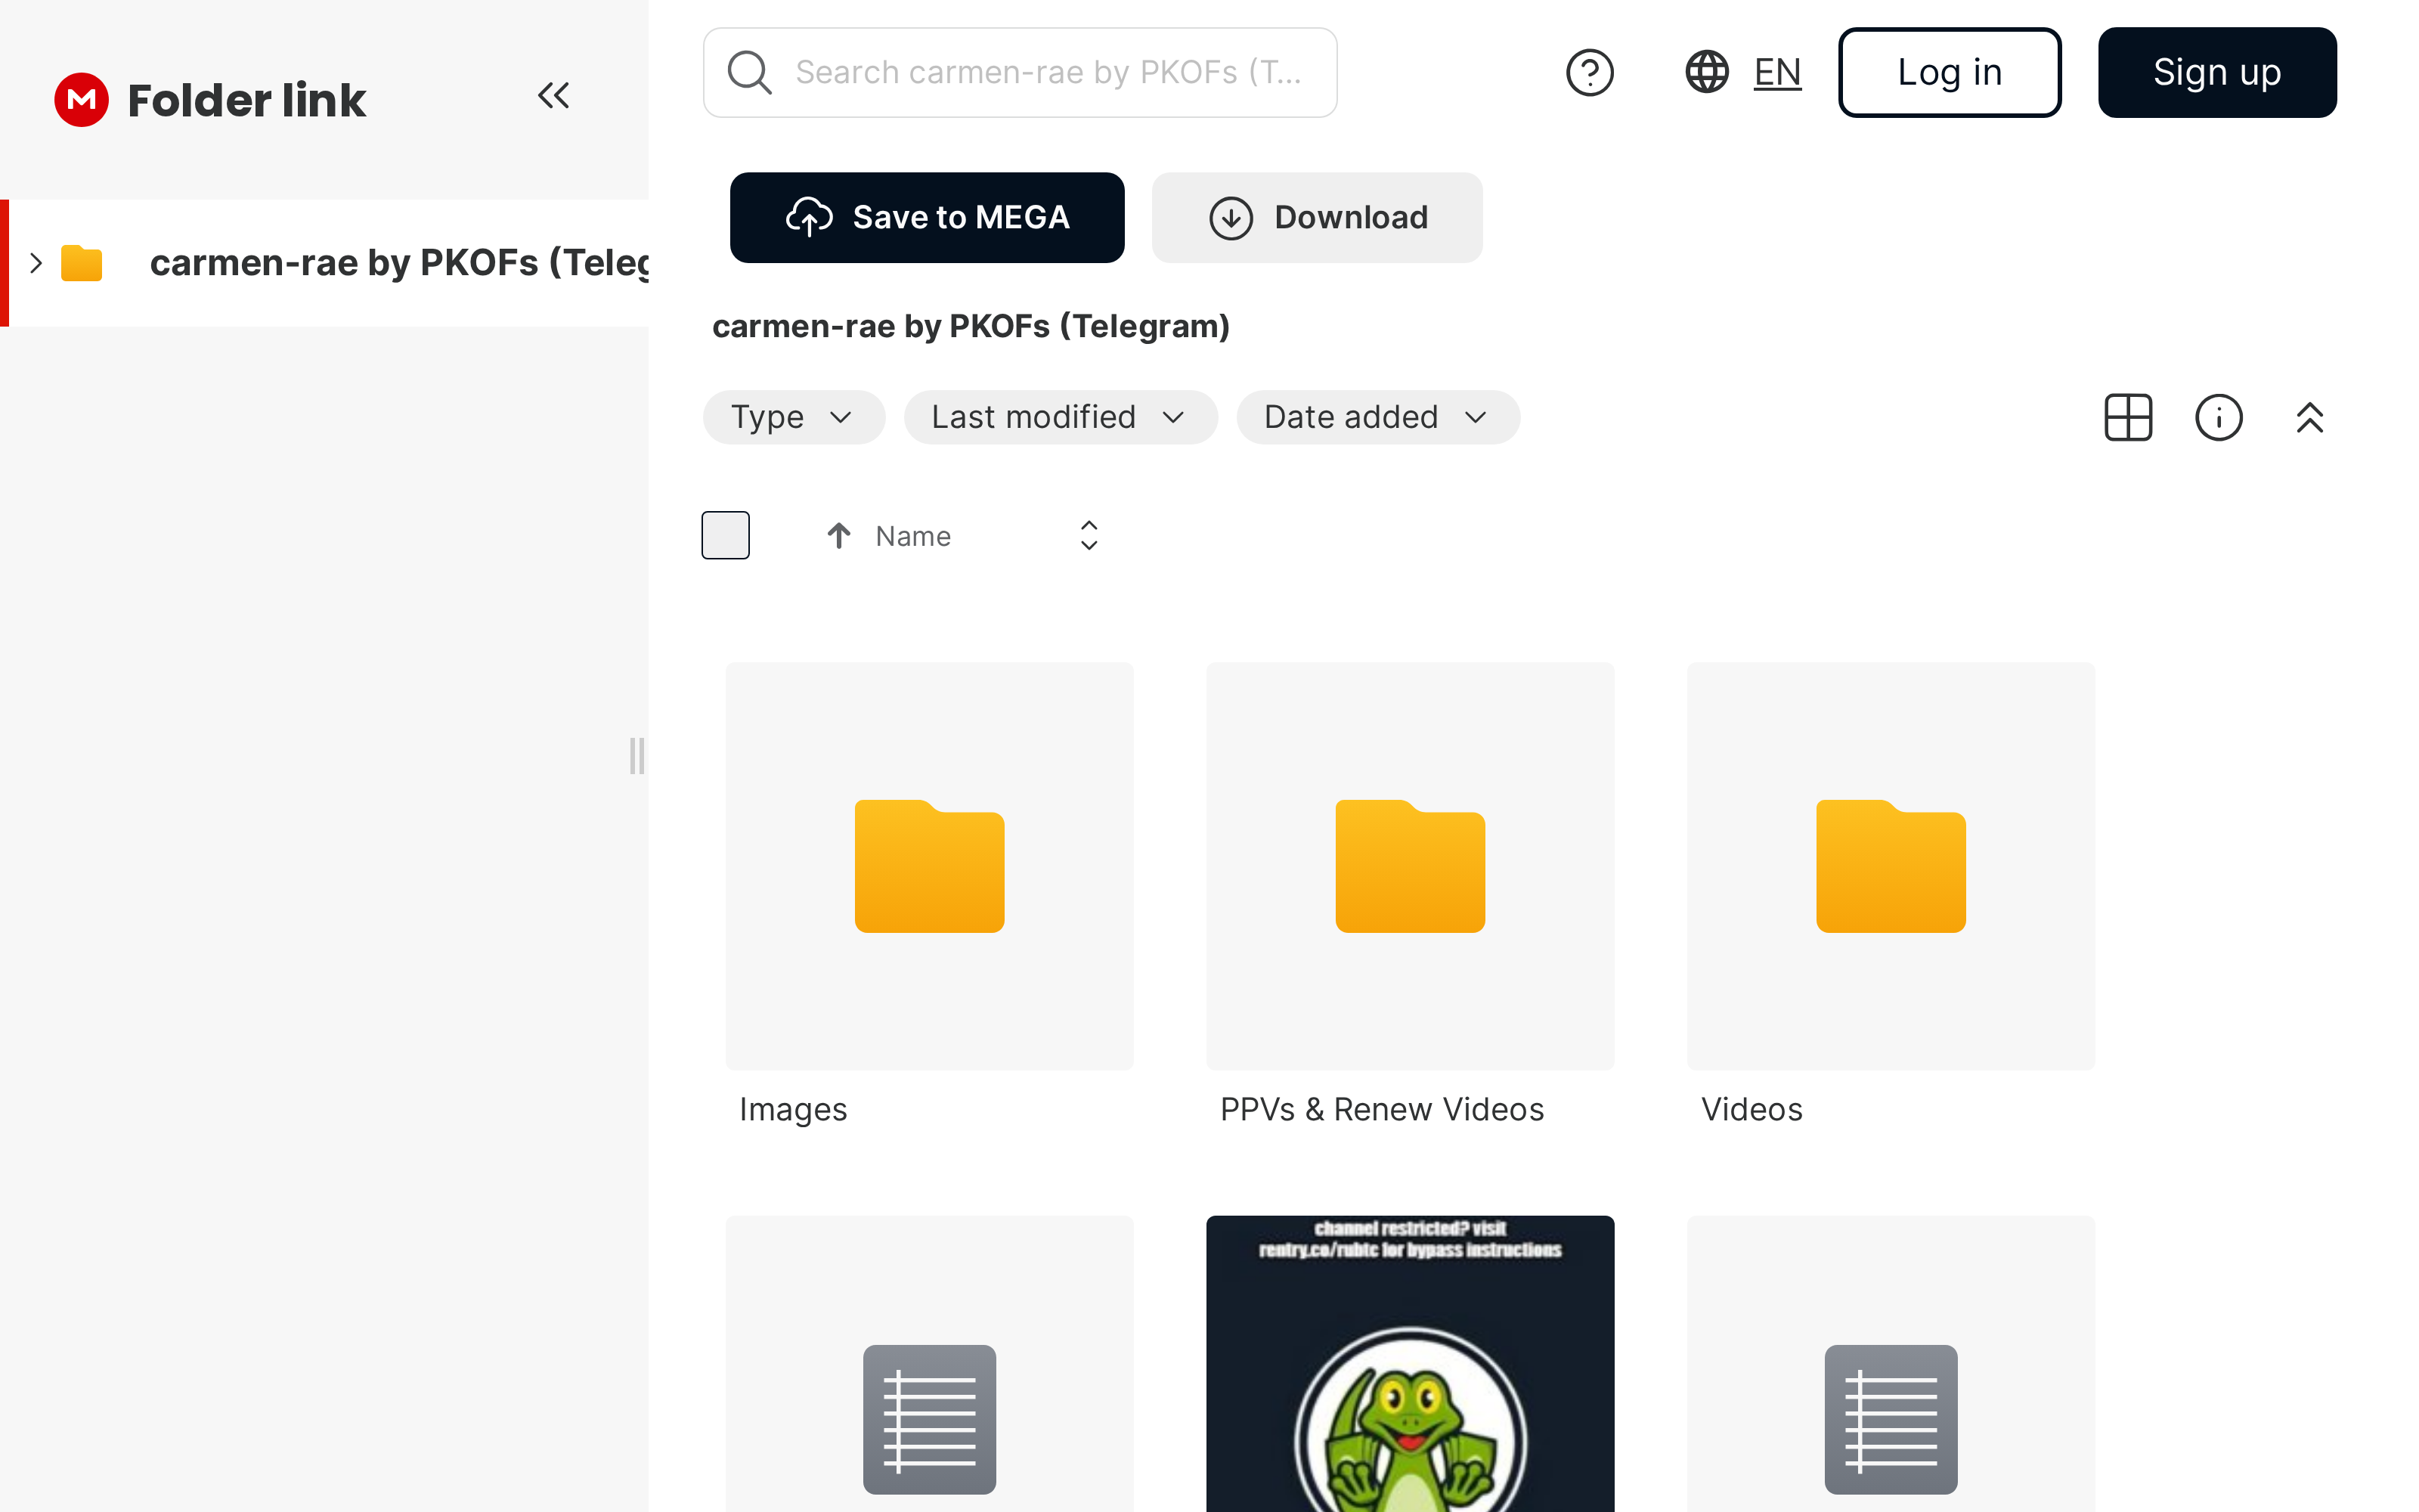Image resolution: width=2419 pixels, height=1512 pixels.
Task: Click the MEGA logo icon
Action: pyautogui.click(x=81, y=100)
